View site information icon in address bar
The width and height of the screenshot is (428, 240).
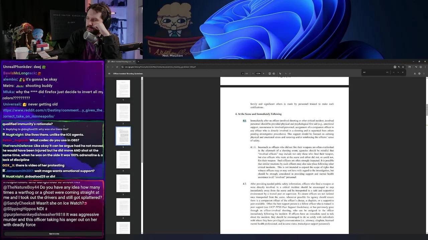pyautogui.click(x=122, y=67)
